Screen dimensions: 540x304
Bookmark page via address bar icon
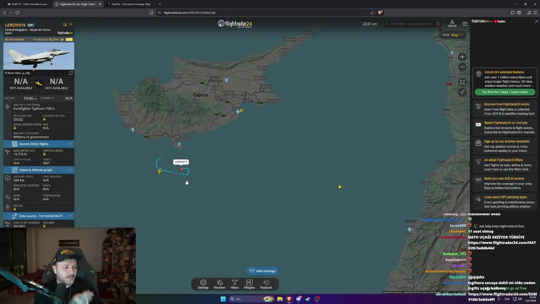tap(151, 13)
